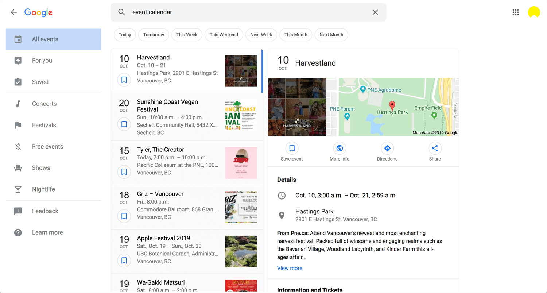Select the Apple Festival 2019 title
This screenshot has width=547, height=293.
point(163,238)
